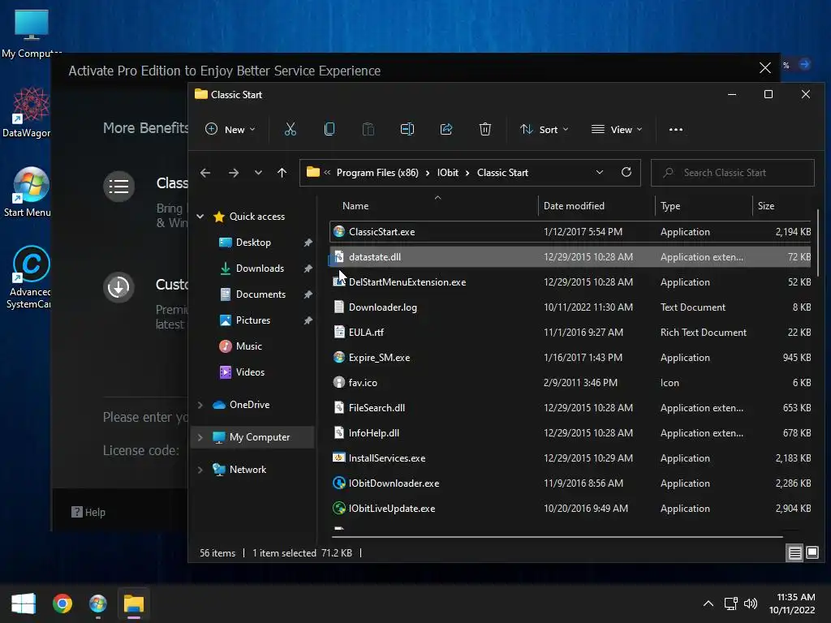Select the InfoHelp.dll file
Image resolution: width=831 pixels, height=623 pixels.
tap(570, 433)
